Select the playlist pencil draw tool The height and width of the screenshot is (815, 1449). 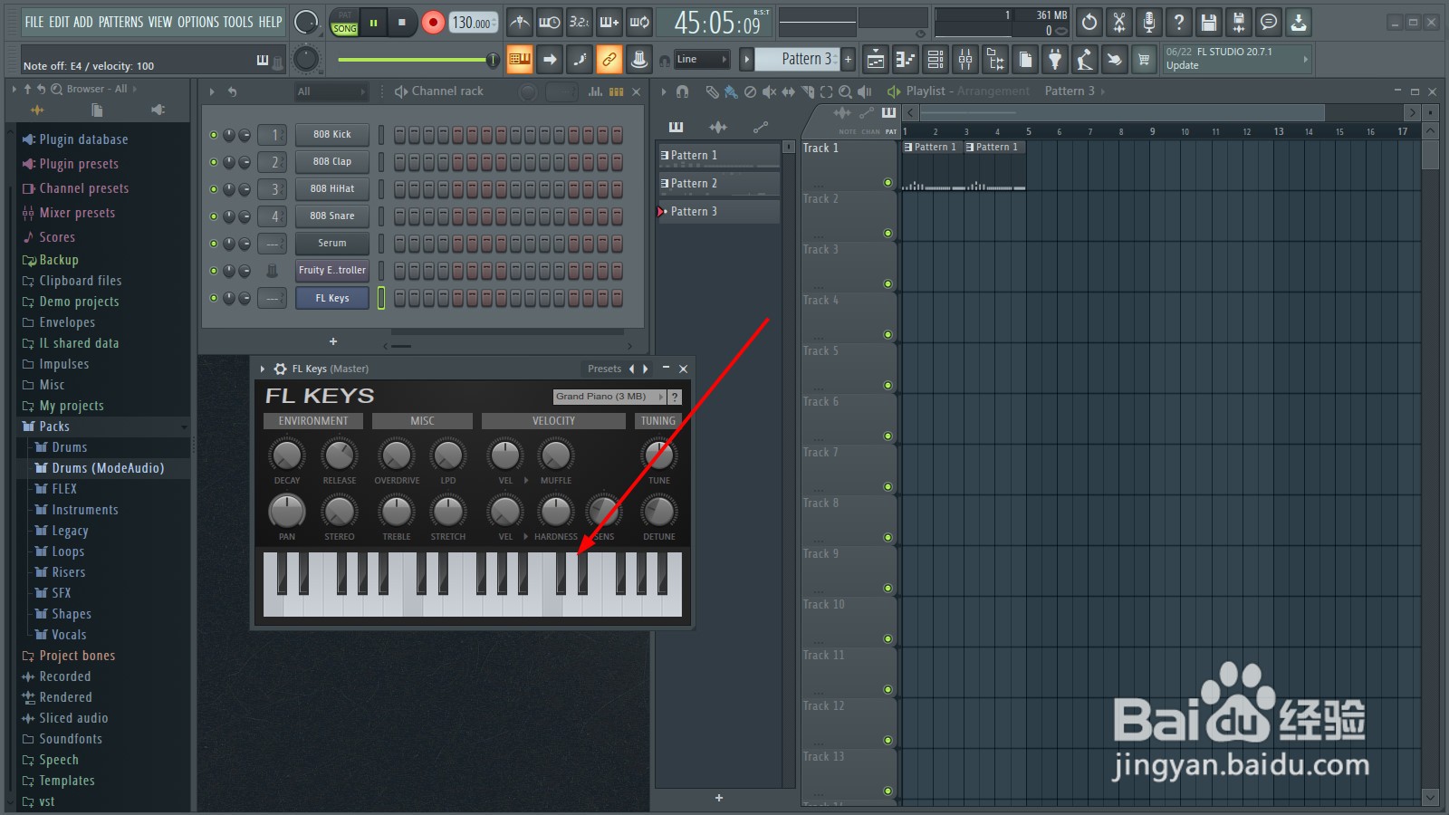[712, 91]
